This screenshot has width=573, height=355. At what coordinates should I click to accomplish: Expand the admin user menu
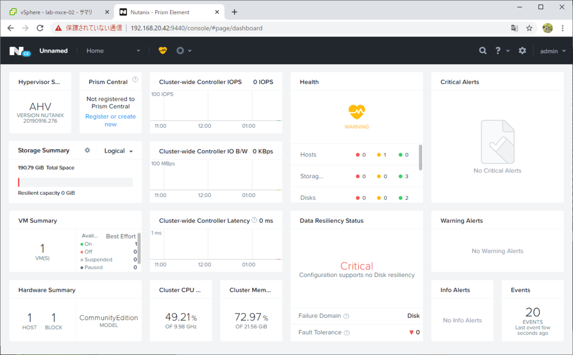point(553,51)
